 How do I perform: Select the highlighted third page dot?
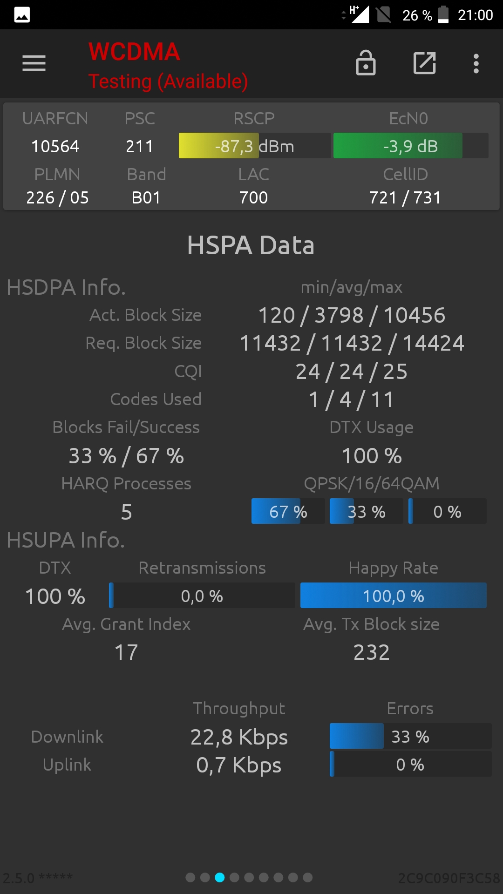click(220, 878)
